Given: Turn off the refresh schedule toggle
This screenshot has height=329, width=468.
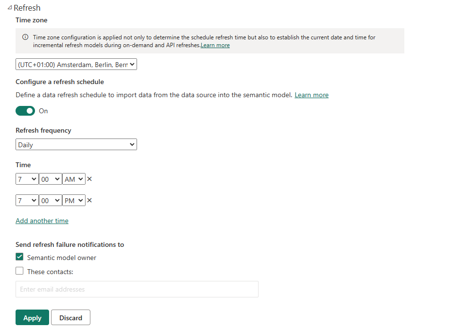Looking at the screenshot, I should pyautogui.click(x=25, y=111).
